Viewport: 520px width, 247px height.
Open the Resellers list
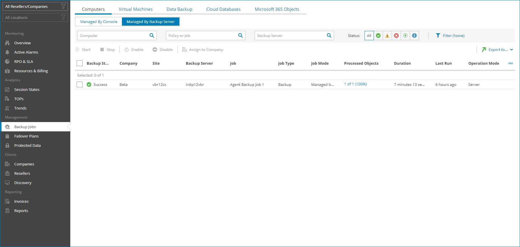click(x=22, y=173)
